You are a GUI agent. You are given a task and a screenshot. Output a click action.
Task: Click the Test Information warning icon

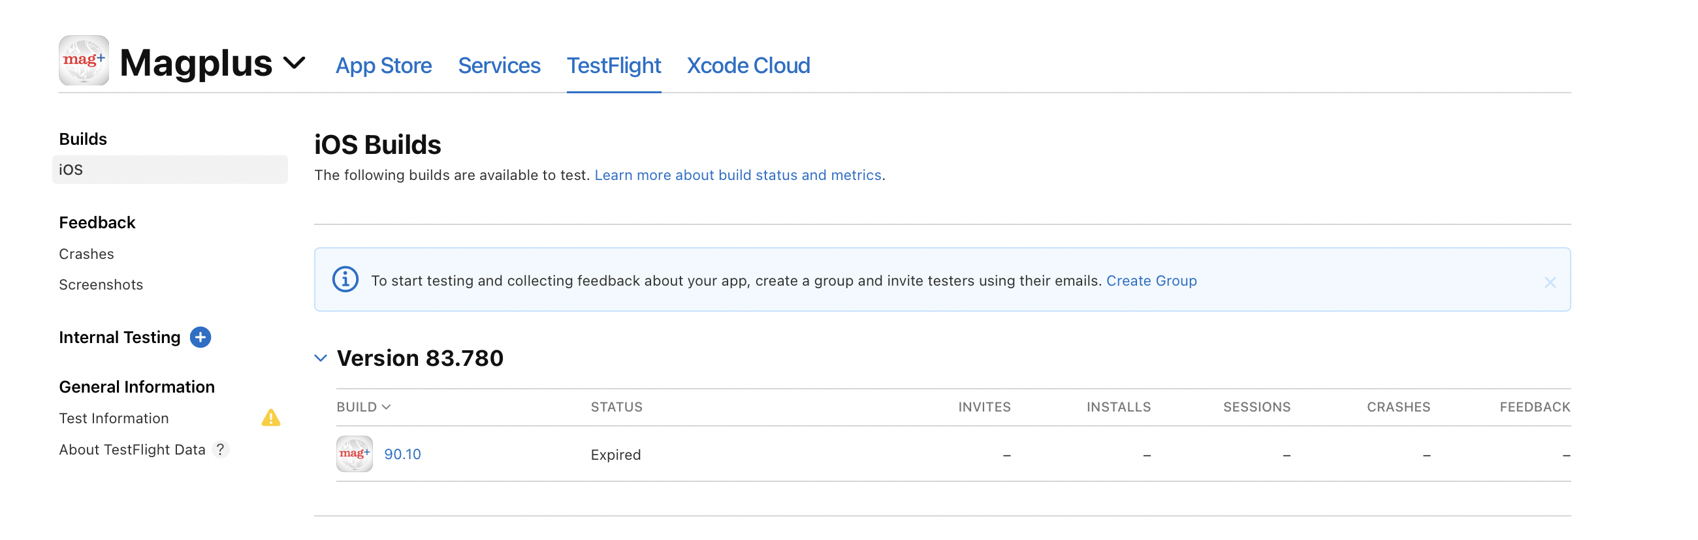pyautogui.click(x=271, y=418)
